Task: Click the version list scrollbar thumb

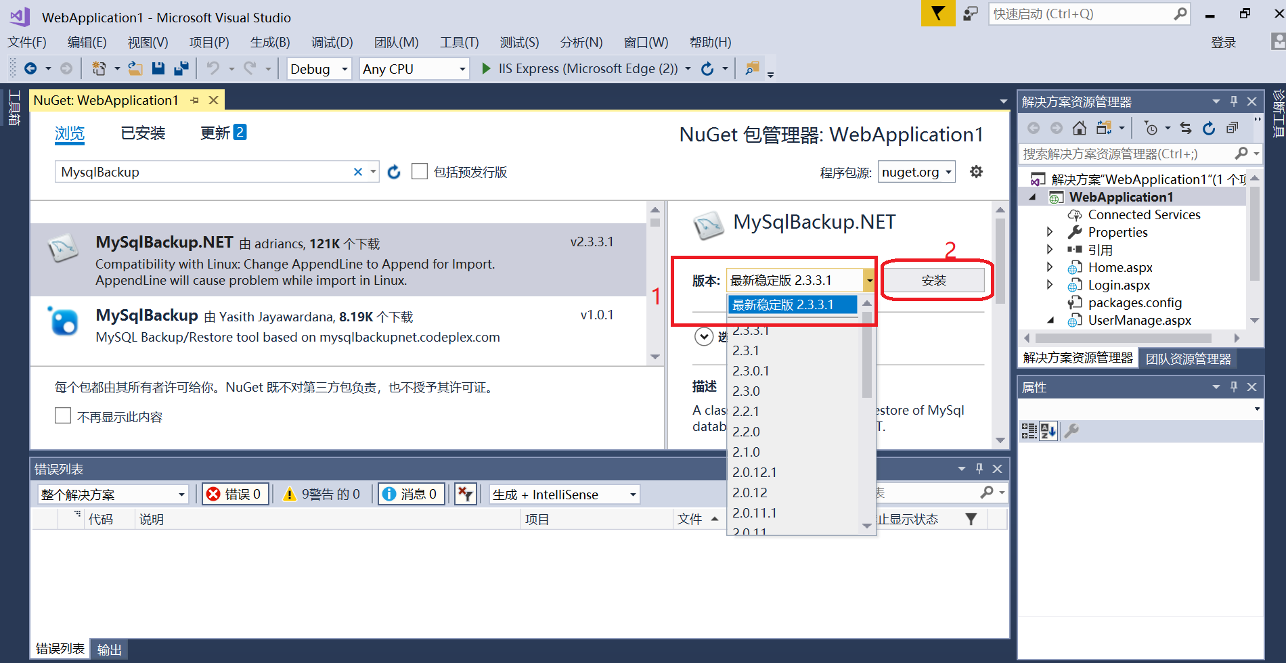Action: click(x=866, y=355)
